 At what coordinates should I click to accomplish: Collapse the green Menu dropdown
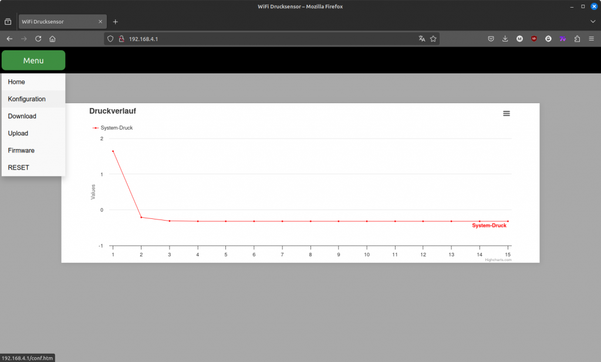pyautogui.click(x=33, y=60)
